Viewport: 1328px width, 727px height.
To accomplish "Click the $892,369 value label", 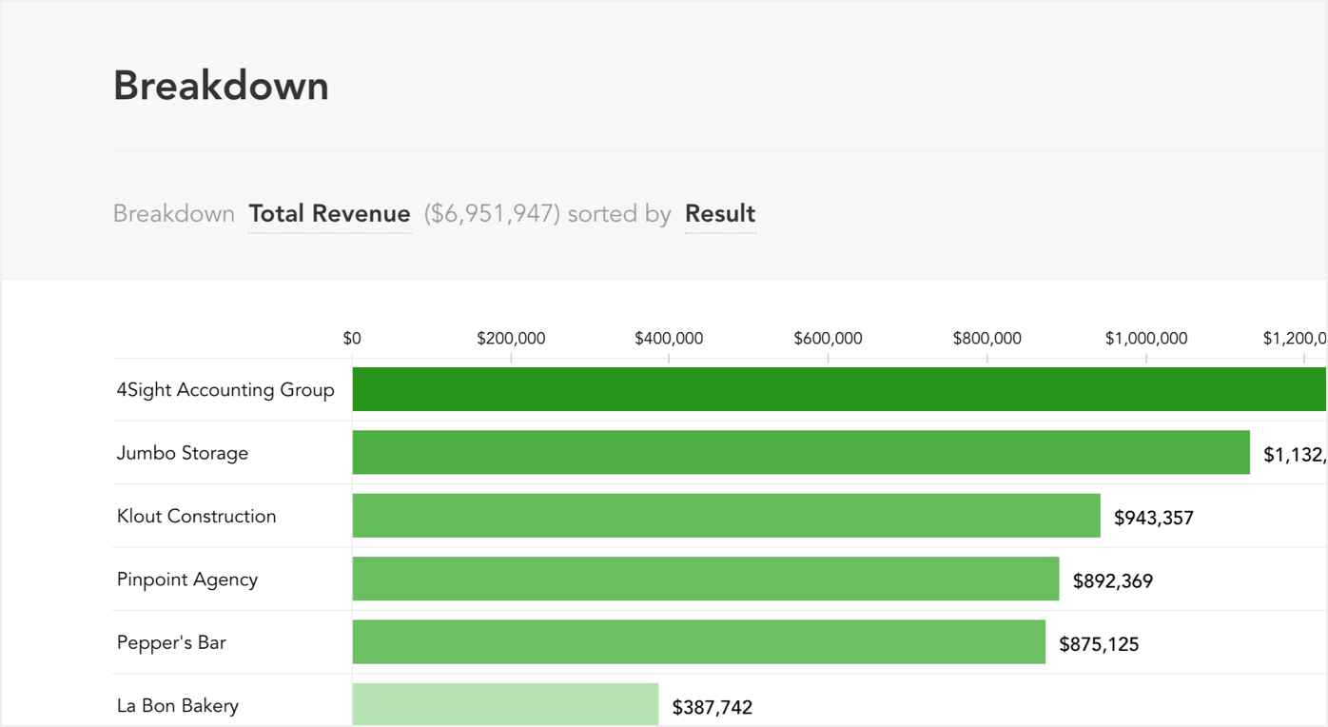I will (1113, 581).
